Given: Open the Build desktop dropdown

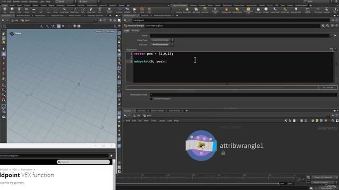Looking at the screenshot, I should [x=66, y=2].
